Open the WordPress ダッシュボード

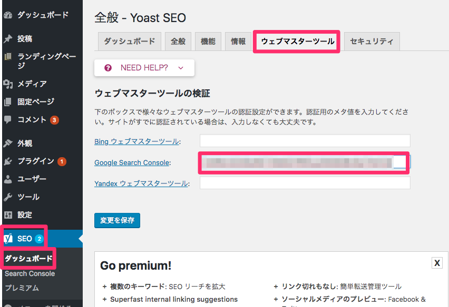pos(32,16)
